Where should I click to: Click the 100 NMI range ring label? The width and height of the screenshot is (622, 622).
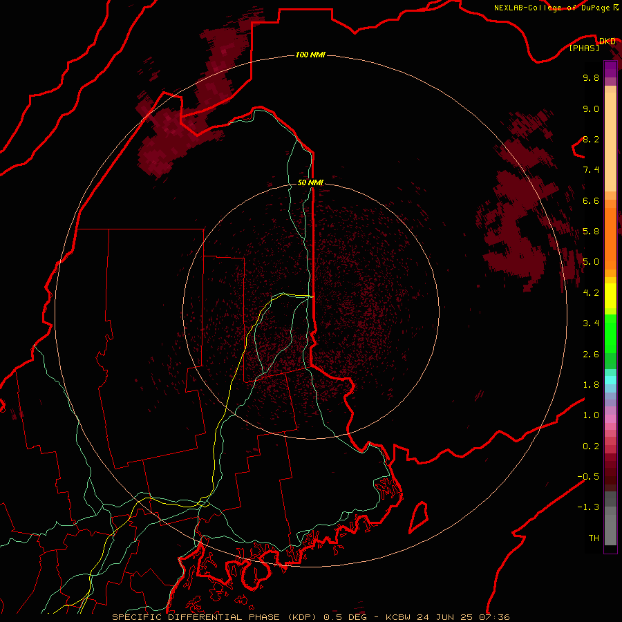[310, 55]
